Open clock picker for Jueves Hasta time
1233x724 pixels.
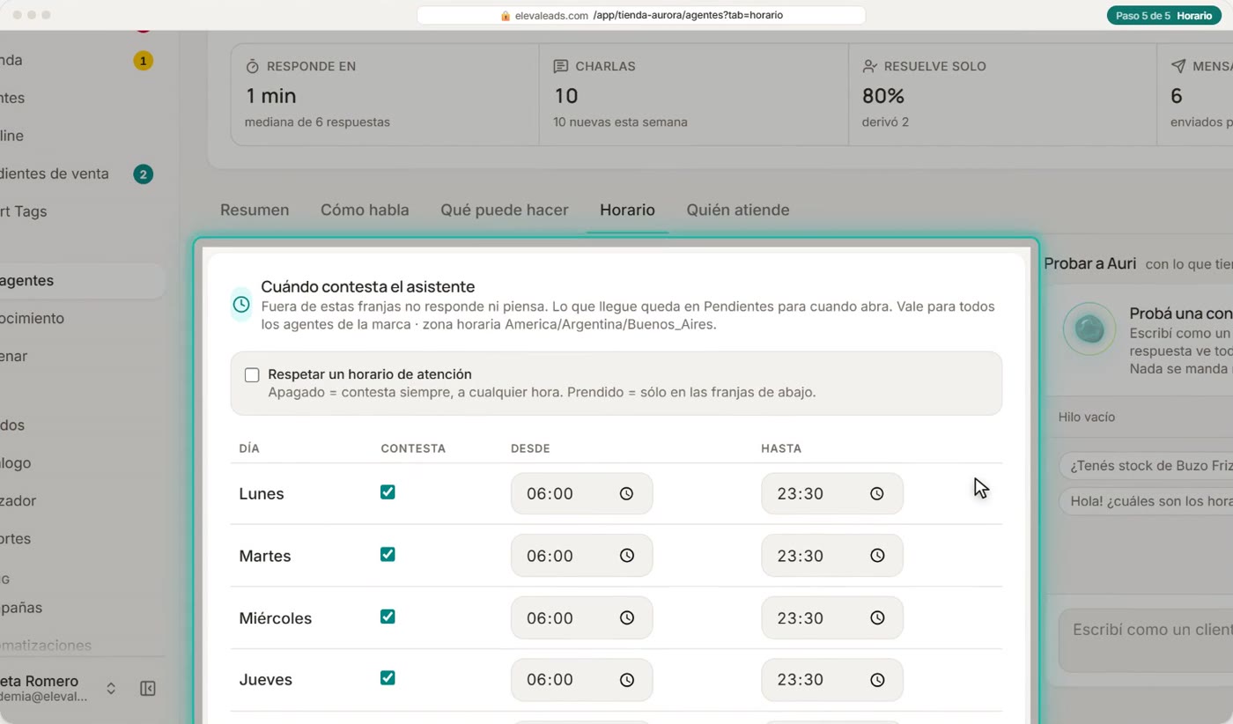point(878,680)
